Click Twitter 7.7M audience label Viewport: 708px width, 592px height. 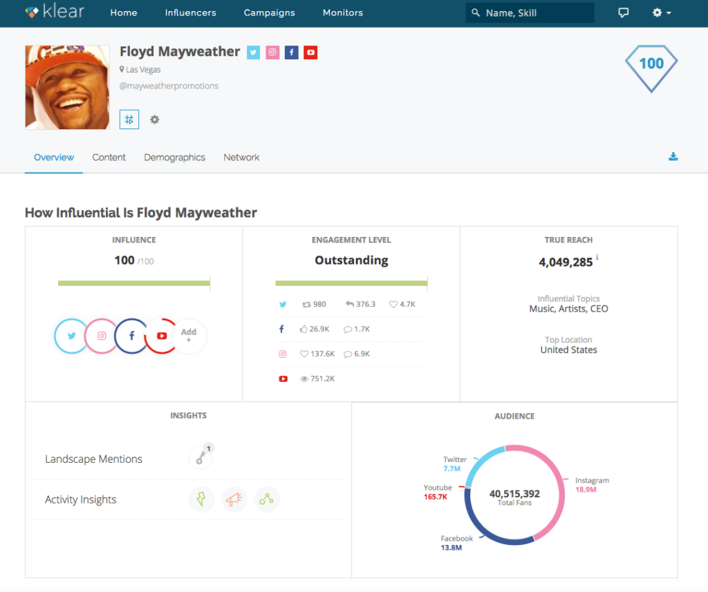[454, 464]
